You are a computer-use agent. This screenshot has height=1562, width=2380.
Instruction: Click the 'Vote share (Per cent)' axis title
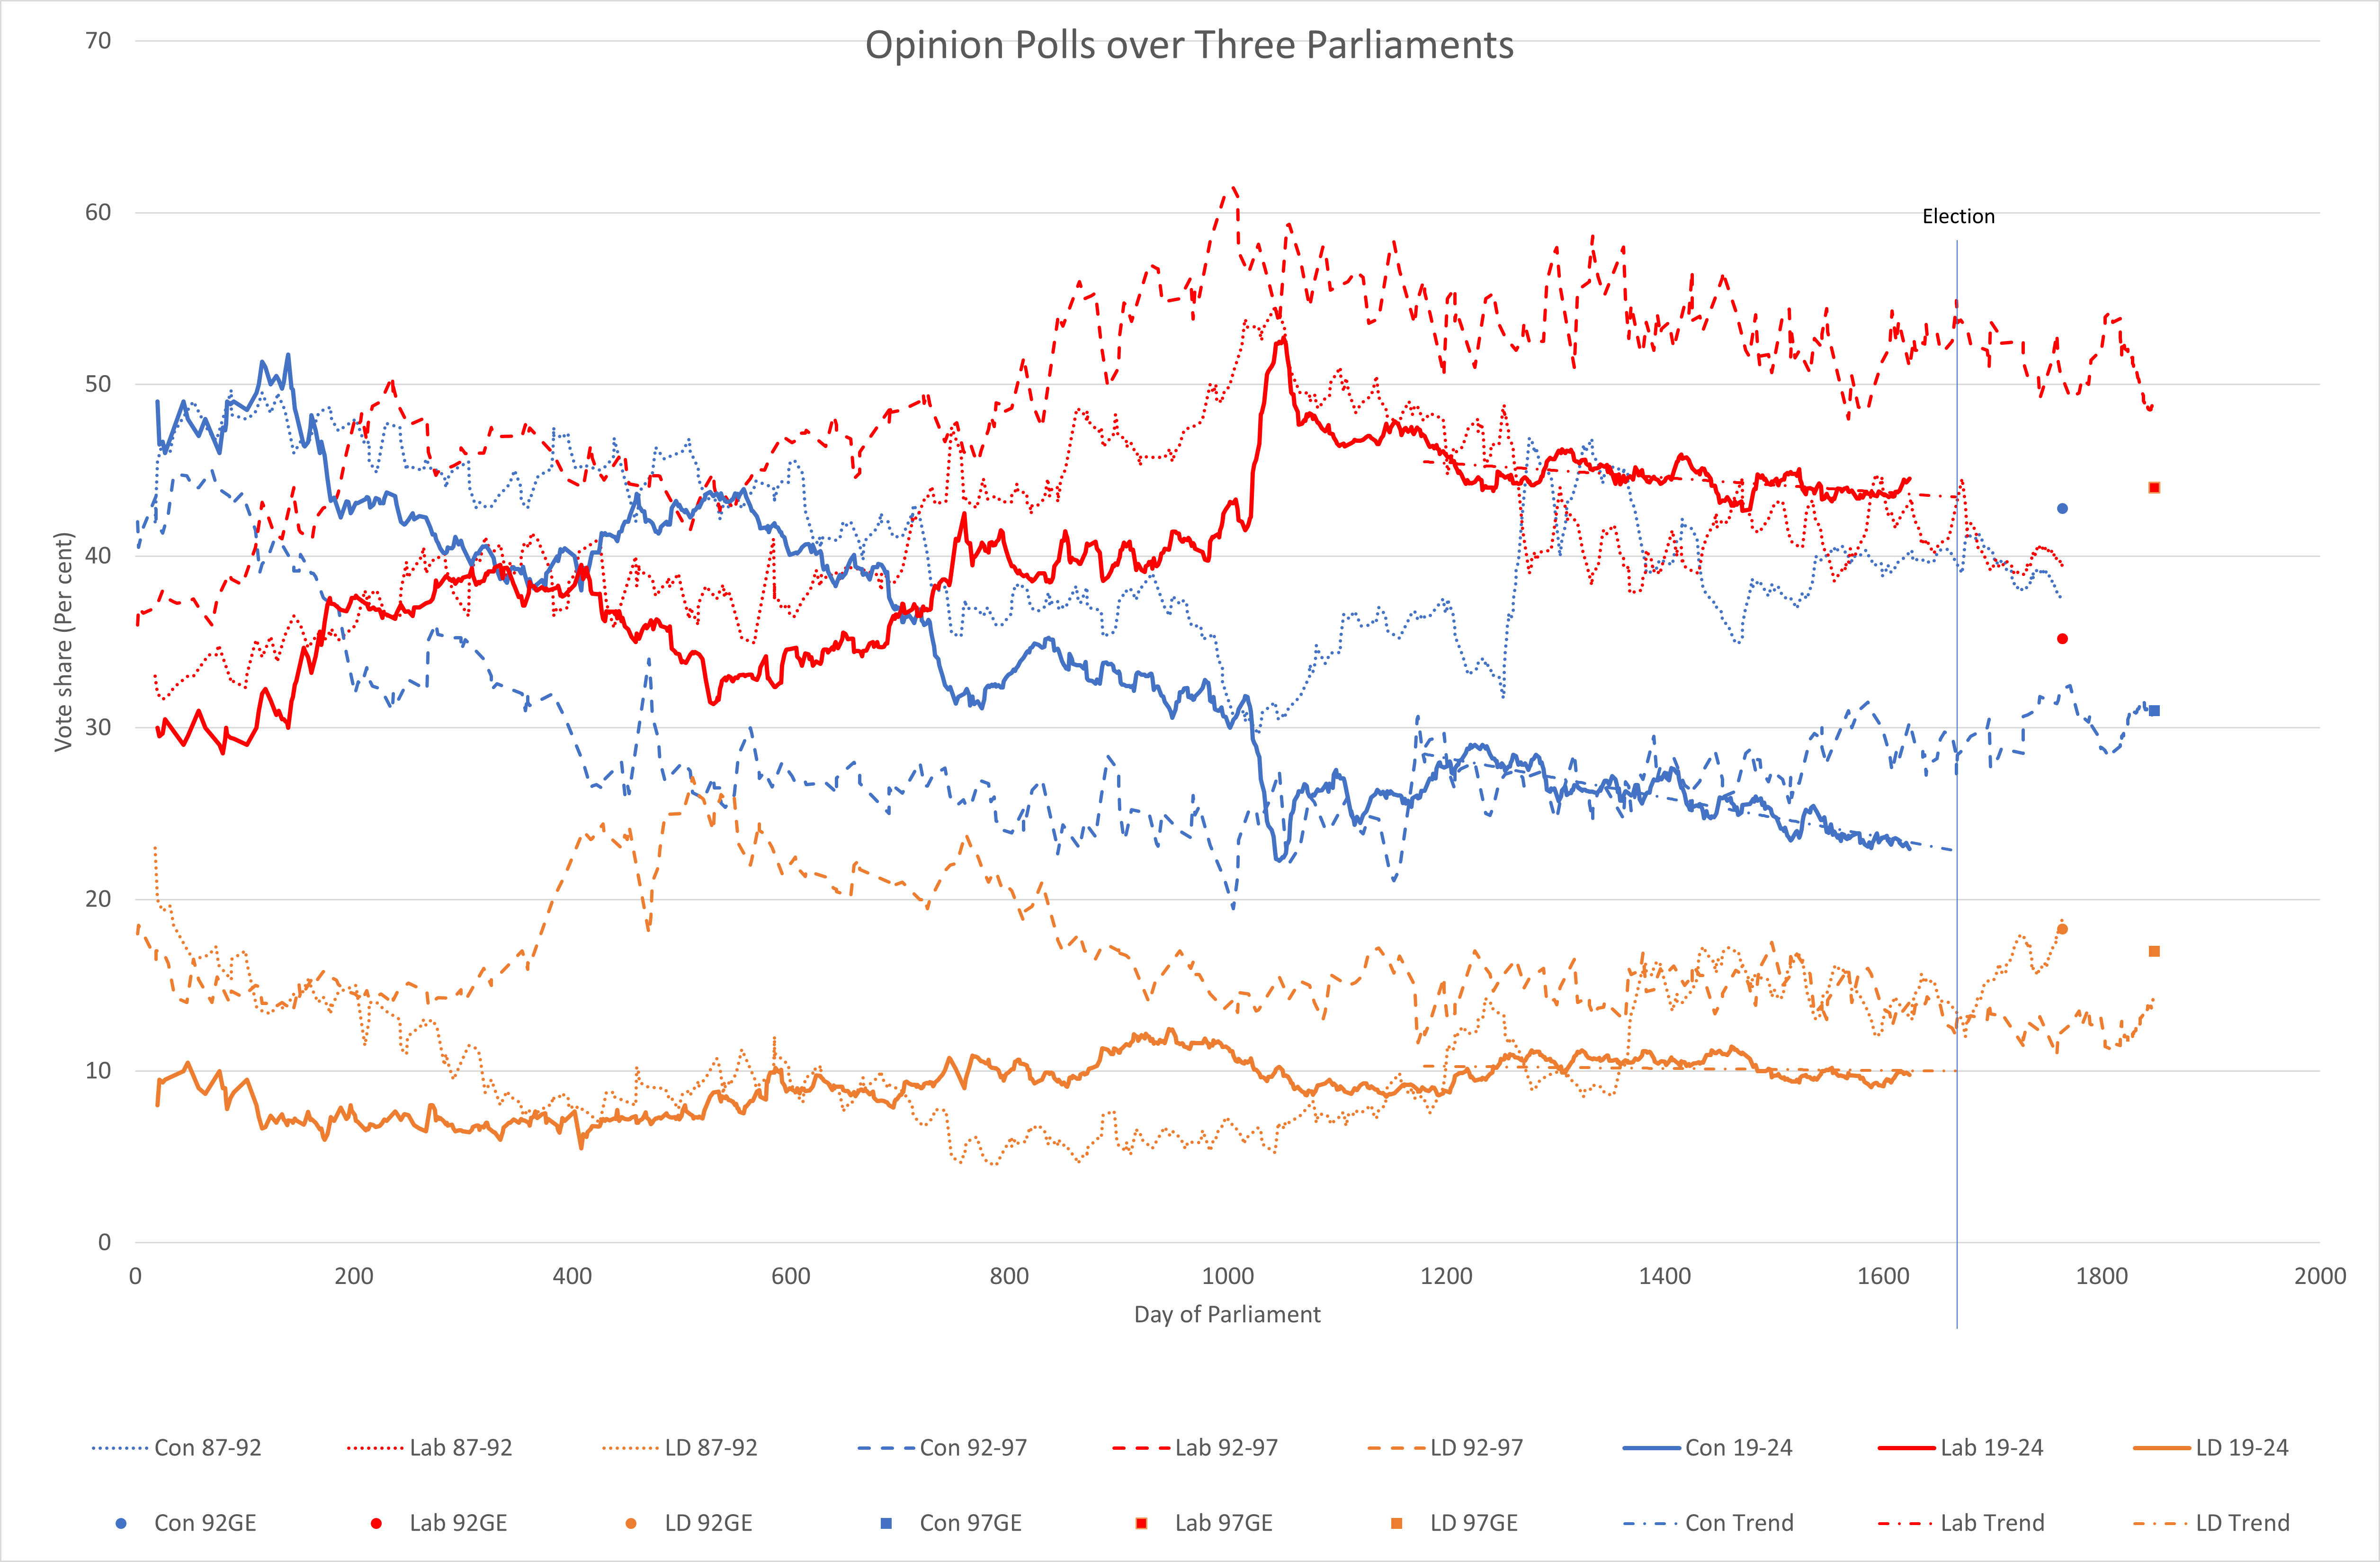click(x=64, y=642)
